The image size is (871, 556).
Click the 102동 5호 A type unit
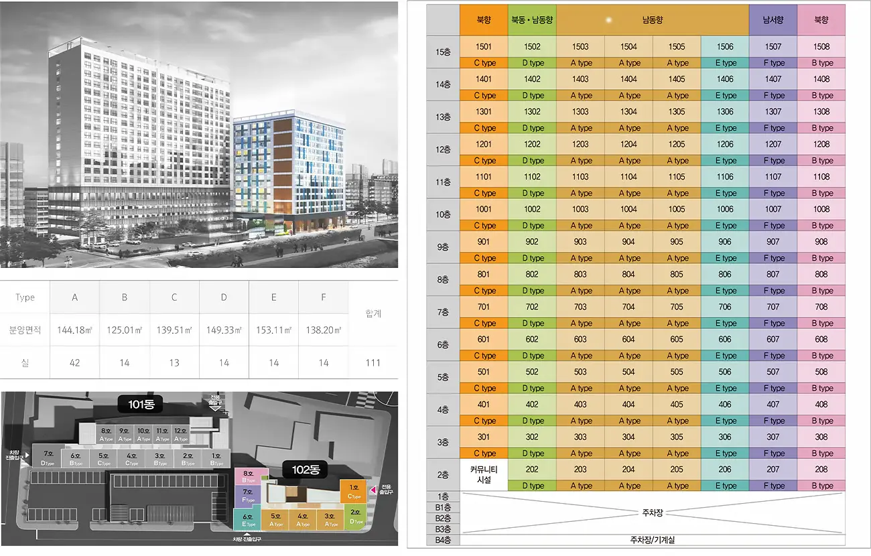(x=275, y=520)
